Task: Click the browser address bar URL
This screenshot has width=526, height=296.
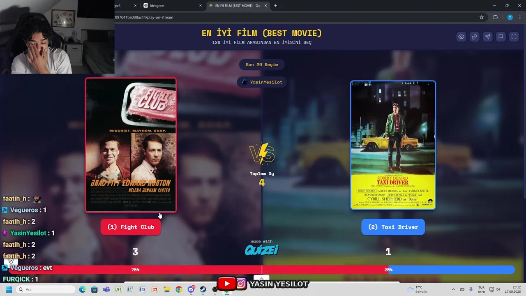Action: click(144, 17)
